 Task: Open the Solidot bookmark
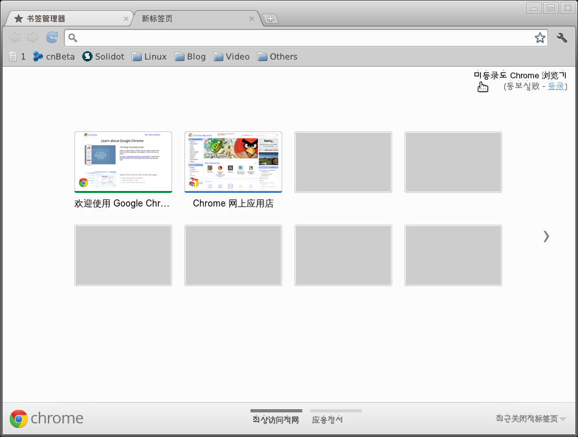click(103, 56)
